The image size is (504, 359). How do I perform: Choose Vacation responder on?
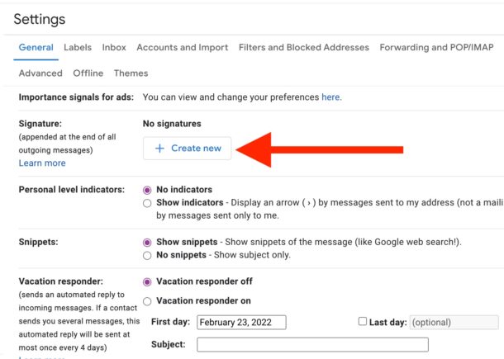[147, 301]
